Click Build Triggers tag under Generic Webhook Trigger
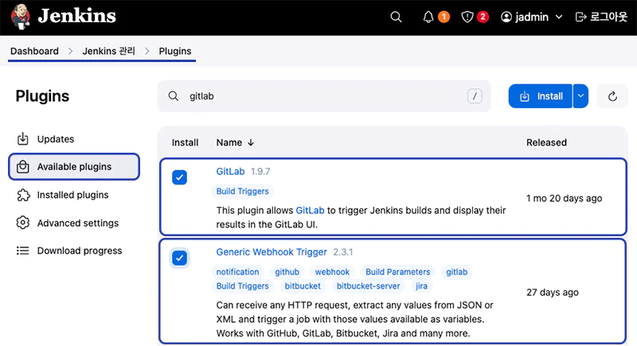Image resolution: width=637 pixels, height=346 pixels. pyautogui.click(x=243, y=286)
